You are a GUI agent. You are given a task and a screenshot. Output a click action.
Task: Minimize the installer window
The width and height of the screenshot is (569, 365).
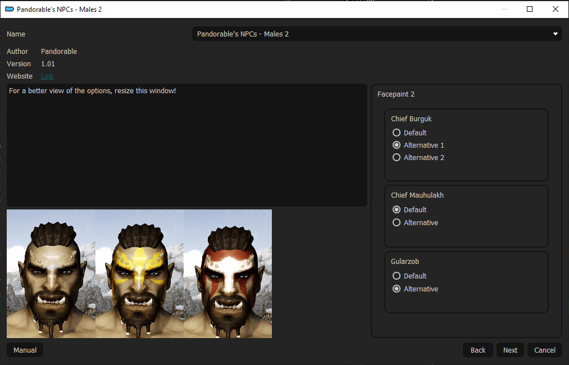click(x=504, y=9)
